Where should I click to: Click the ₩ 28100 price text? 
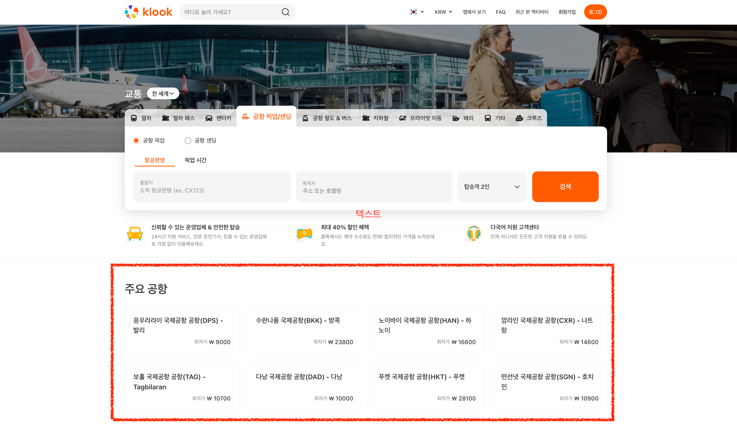(x=464, y=398)
